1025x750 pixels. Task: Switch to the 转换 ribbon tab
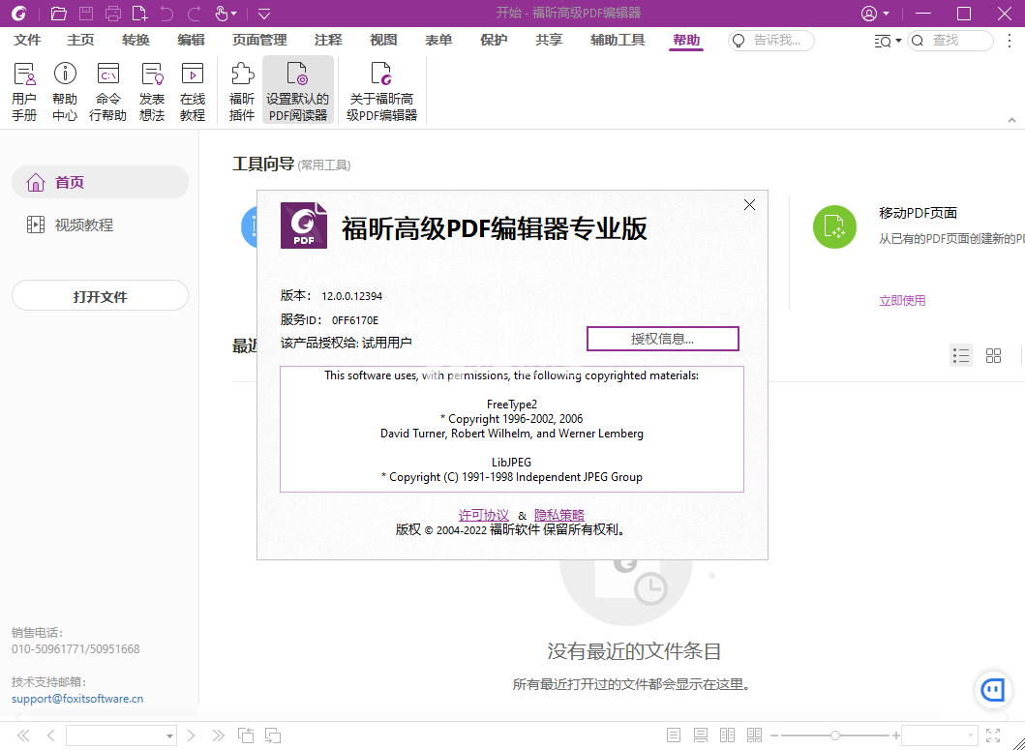click(x=136, y=41)
